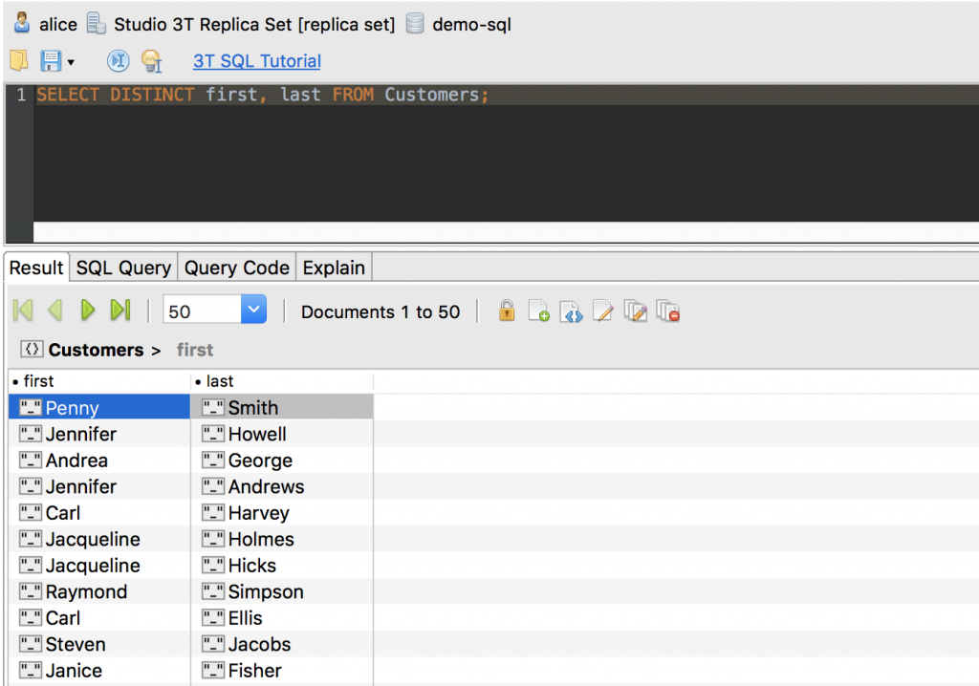The height and width of the screenshot is (686, 979).
Task: Select the Howell cell
Action: (282, 433)
